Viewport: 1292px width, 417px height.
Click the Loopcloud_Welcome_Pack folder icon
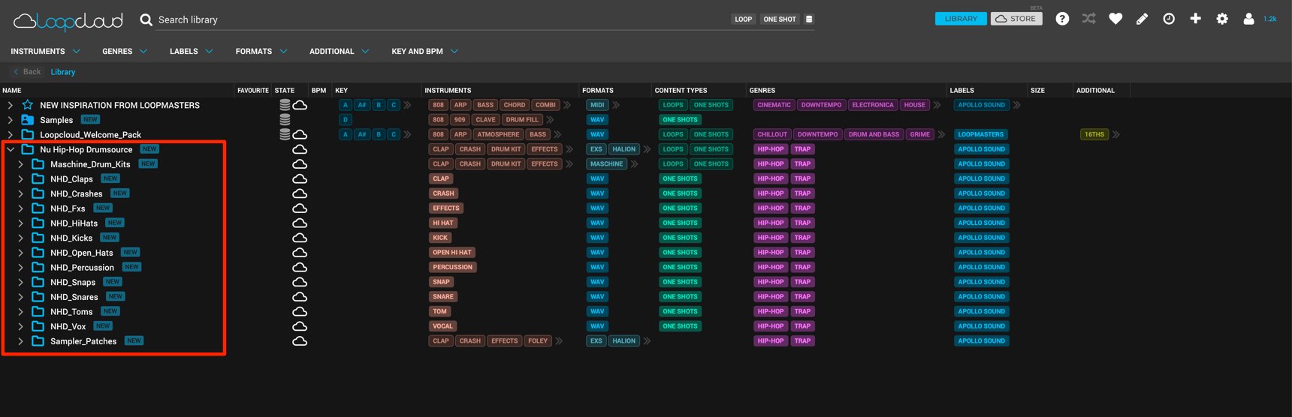(x=28, y=134)
